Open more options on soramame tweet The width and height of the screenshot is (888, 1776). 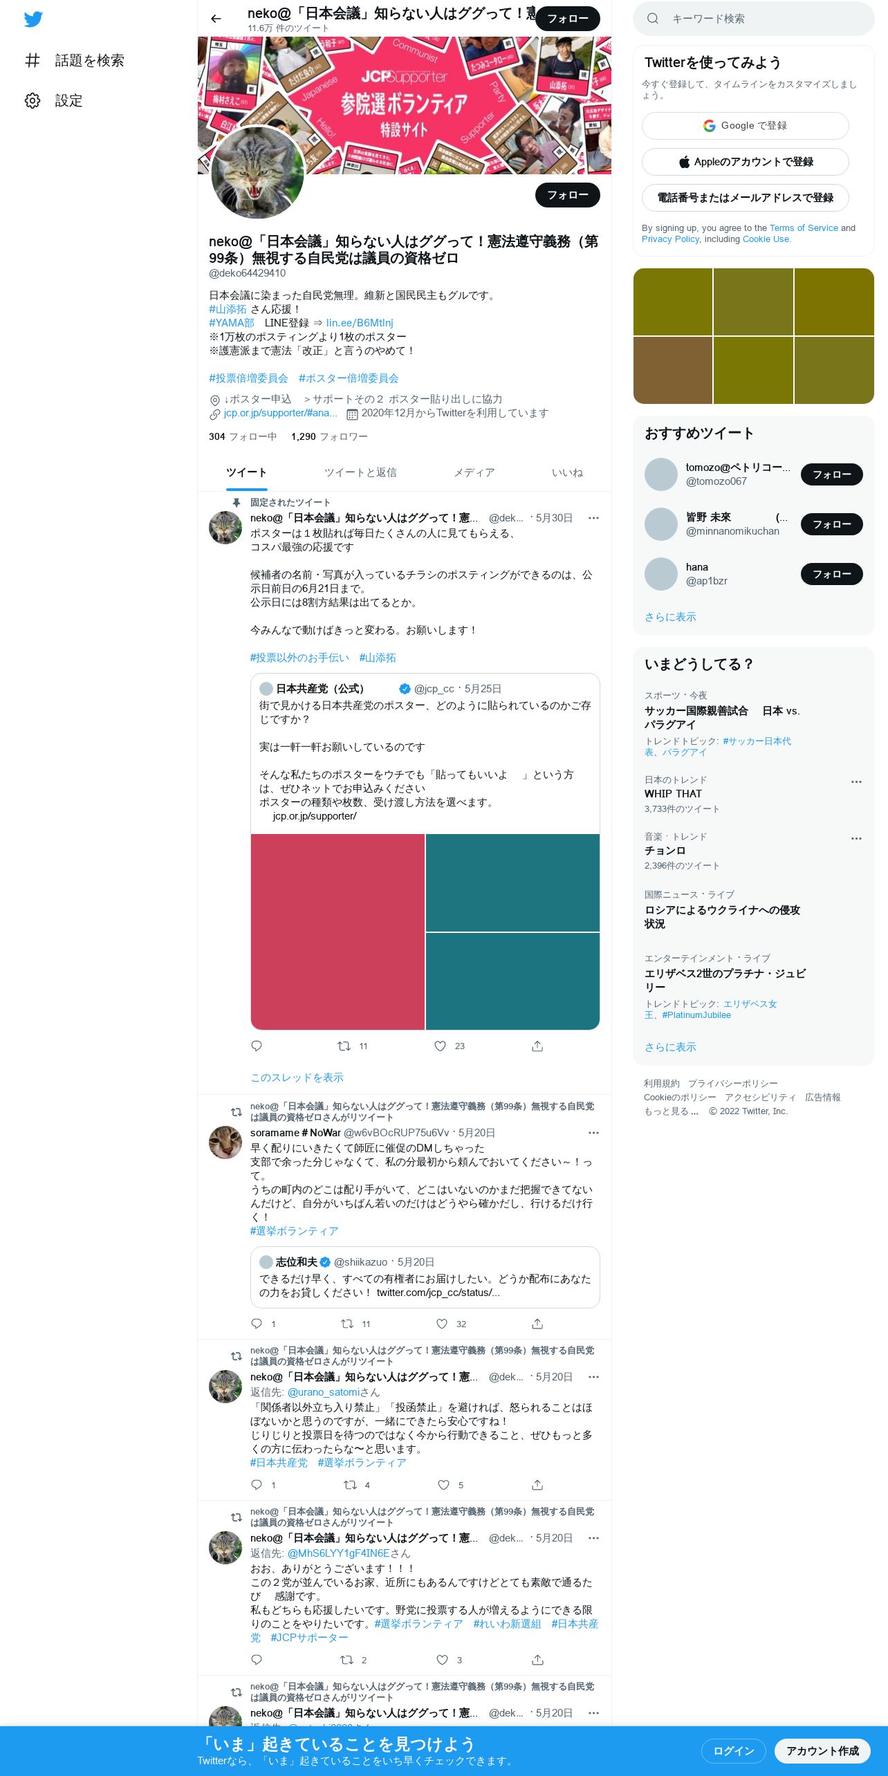(593, 1133)
